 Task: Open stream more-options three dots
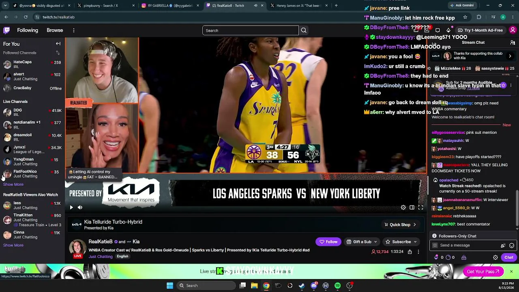pyautogui.click(x=418, y=252)
